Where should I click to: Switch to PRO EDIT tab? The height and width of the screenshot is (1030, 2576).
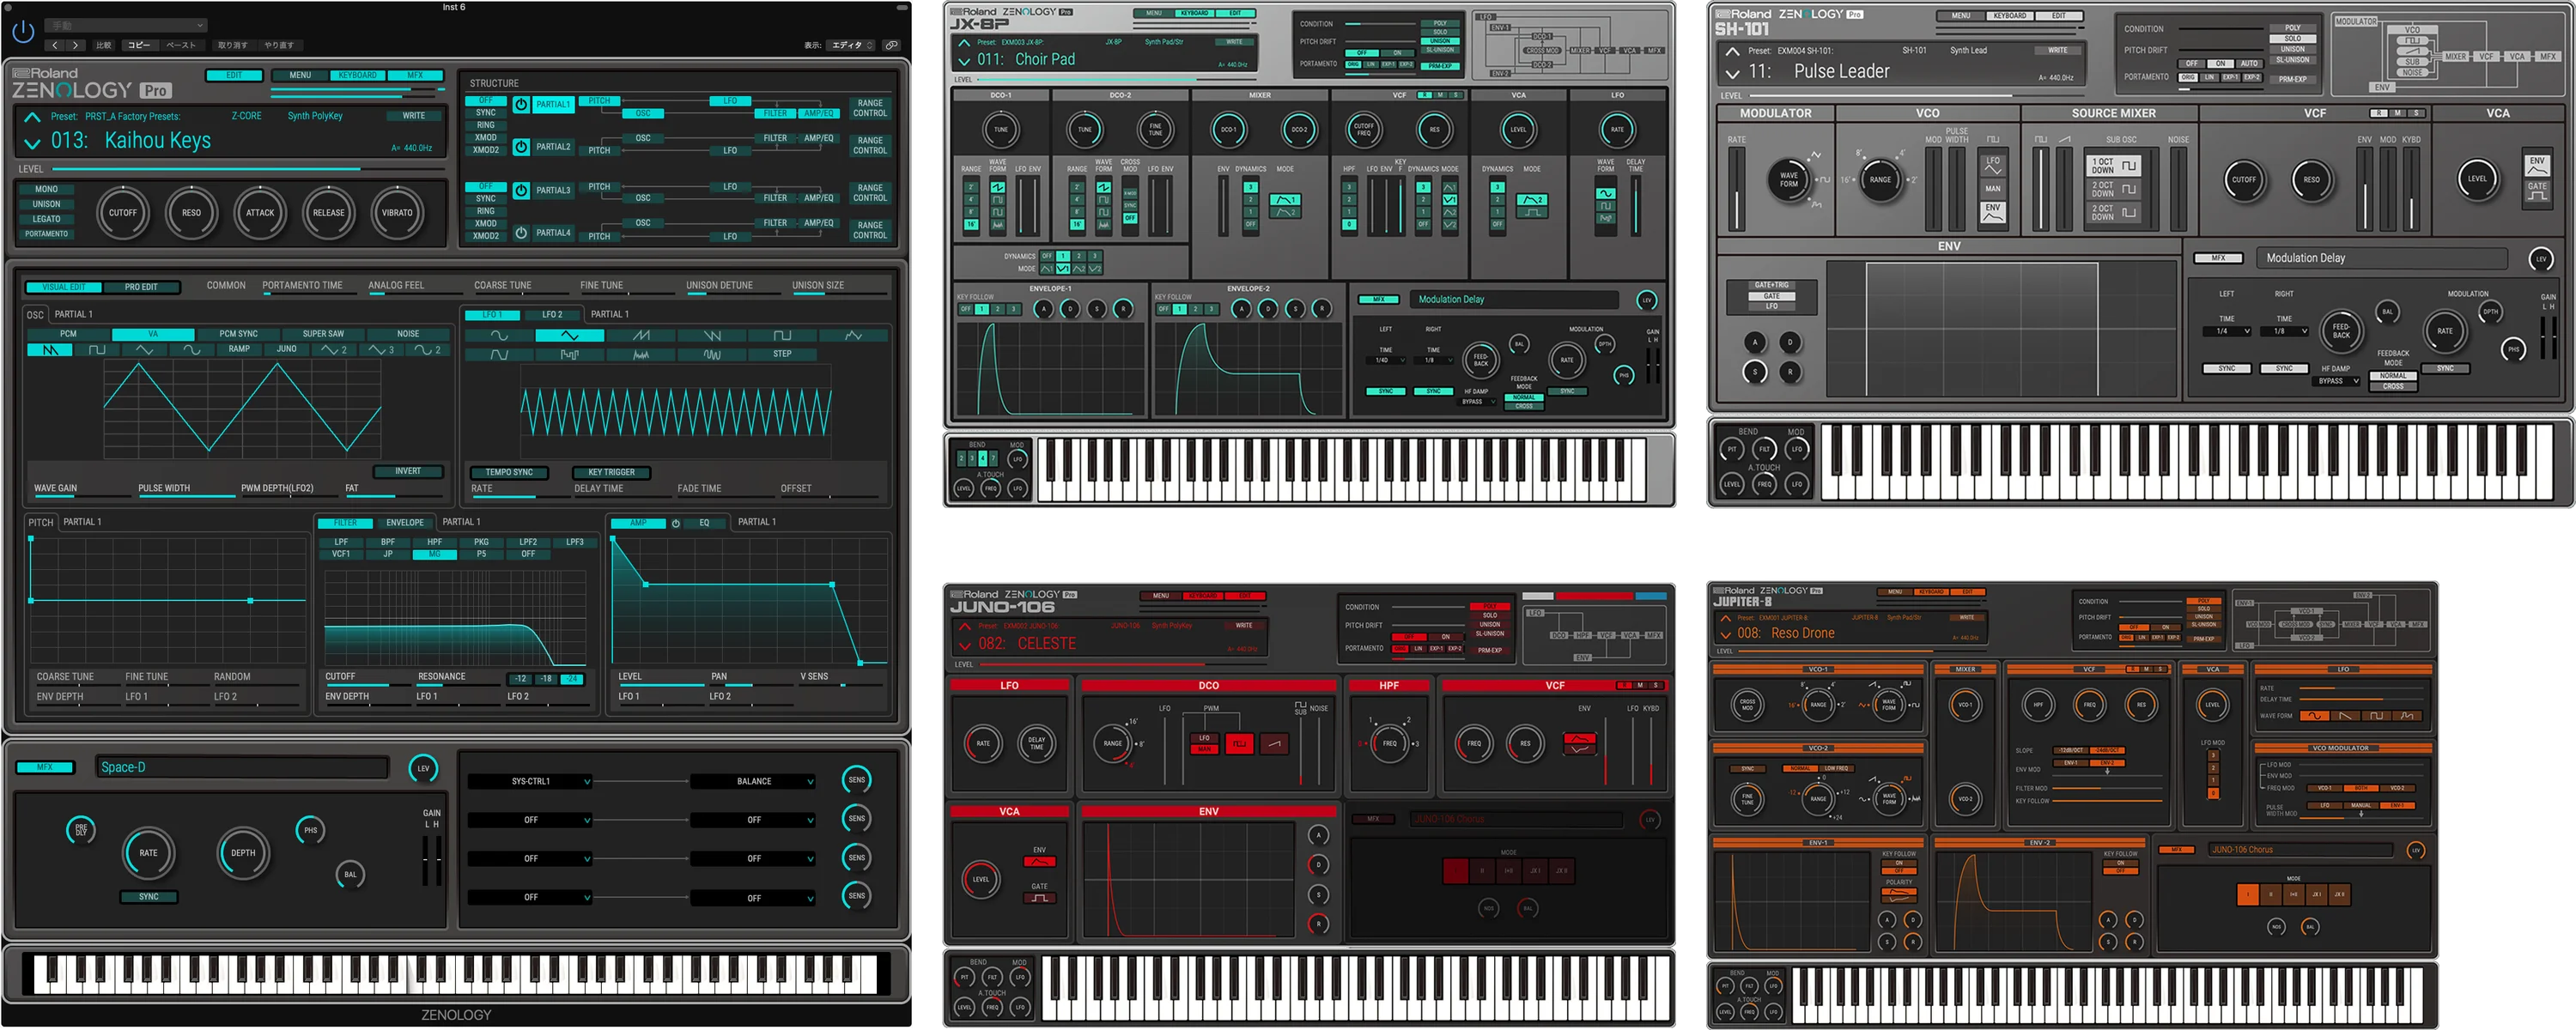pyautogui.click(x=141, y=287)
